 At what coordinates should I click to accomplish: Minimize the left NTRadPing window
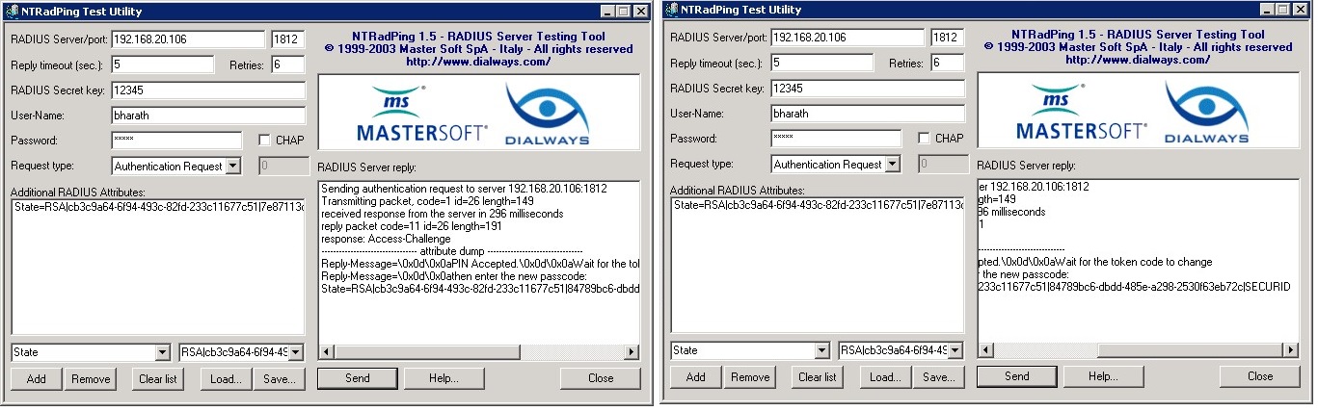tap(608, 12)
